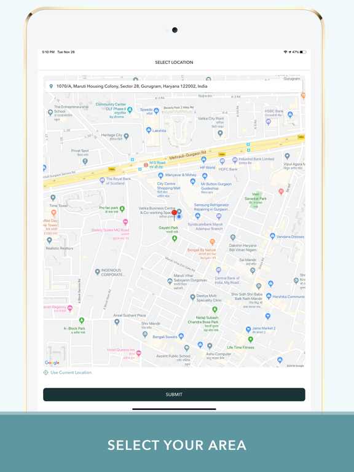This screenshot has width=354, height=472.
Task: Click the hospital H marker icon
Action: pos(281,192)
